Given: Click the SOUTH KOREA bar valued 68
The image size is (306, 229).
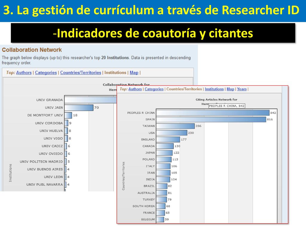Looking at the screenshot, I should click(161, 206).
